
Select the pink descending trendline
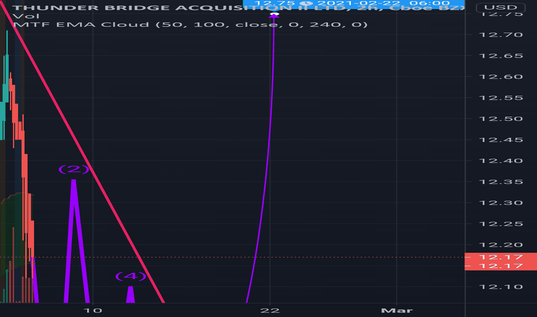[82, 152]
